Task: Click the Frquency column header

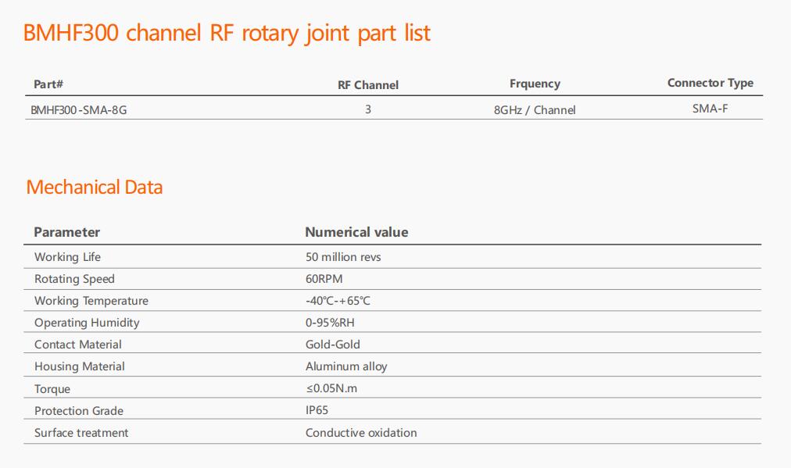Action: point(535,84)
